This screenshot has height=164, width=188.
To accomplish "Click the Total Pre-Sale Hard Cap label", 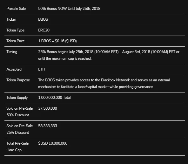I will [x=17, y=147].
